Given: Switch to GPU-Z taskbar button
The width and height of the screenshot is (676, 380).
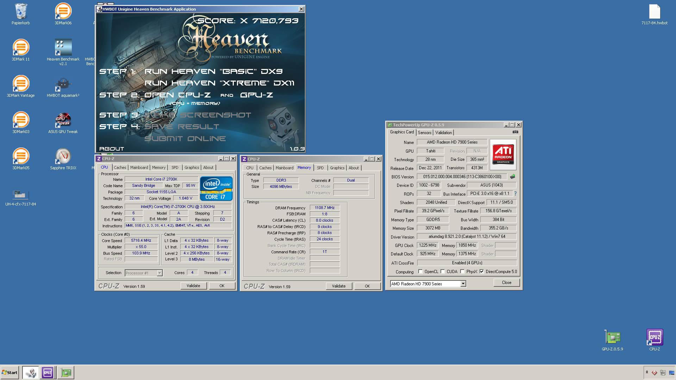Looking at the screenshot, I should [66, 372].
